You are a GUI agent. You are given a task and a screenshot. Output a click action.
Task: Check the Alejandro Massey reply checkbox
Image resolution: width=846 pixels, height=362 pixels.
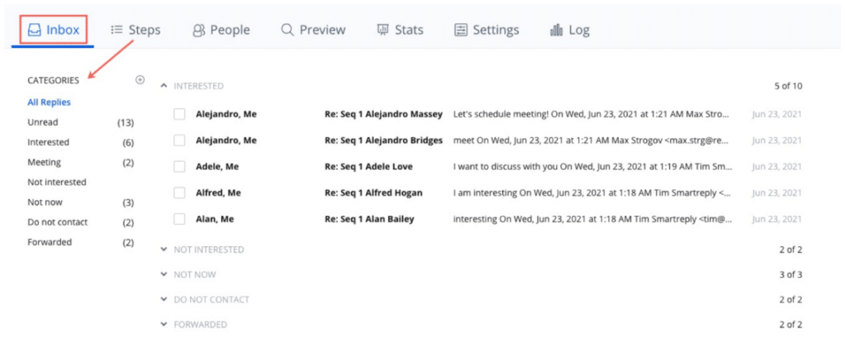[179, 114]
